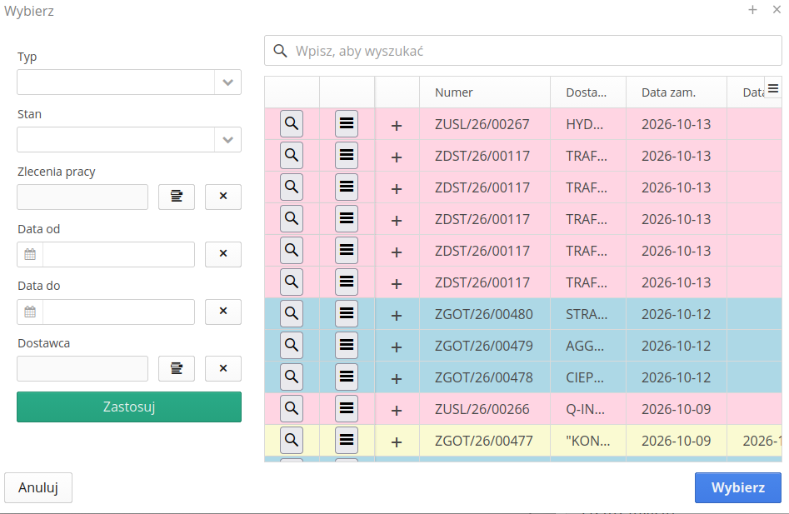This screenshot has height=514, width=789.
Task: Clear the Data od field
Action: [223, 254]
